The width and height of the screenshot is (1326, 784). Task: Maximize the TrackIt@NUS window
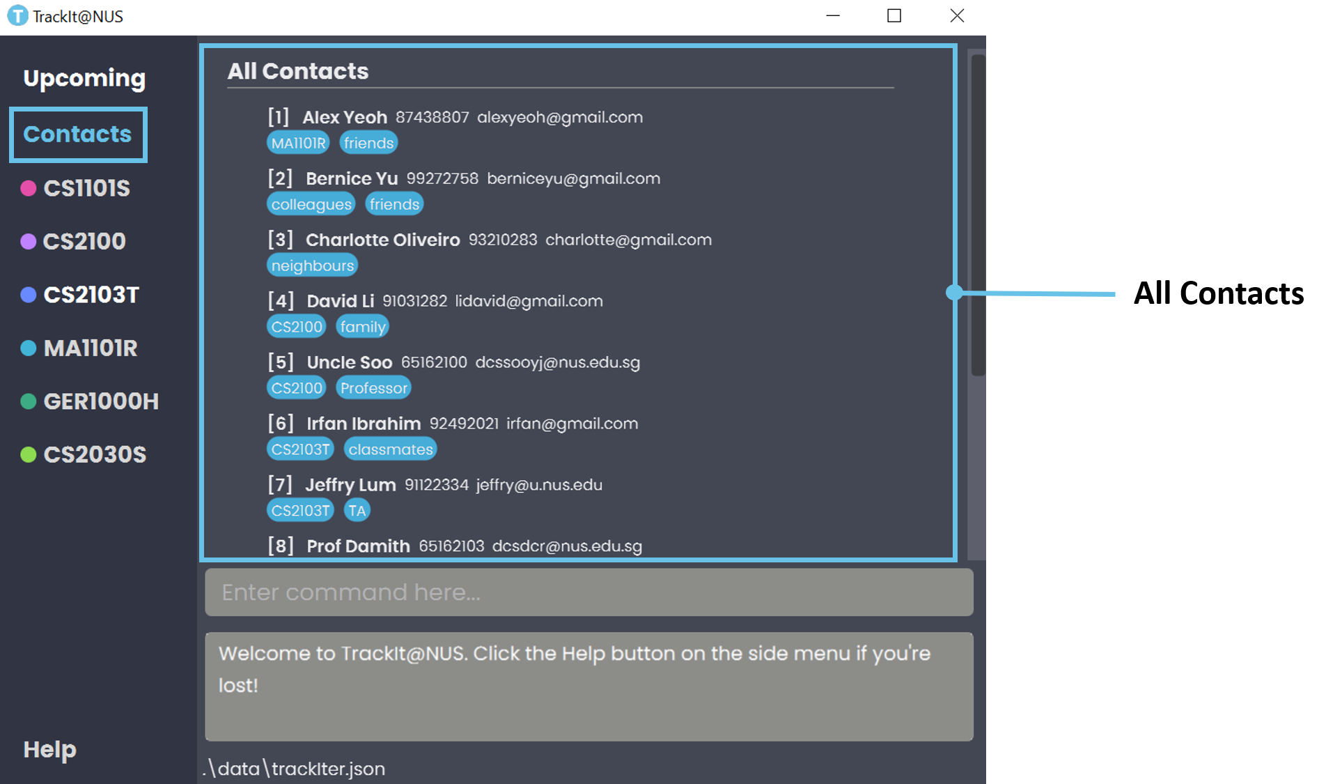click(x=894, y=15)
